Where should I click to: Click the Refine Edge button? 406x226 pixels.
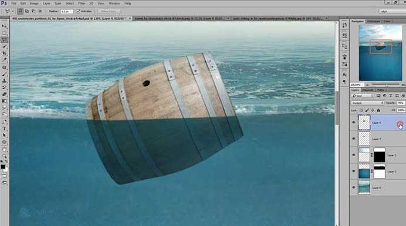pos(109,11)
